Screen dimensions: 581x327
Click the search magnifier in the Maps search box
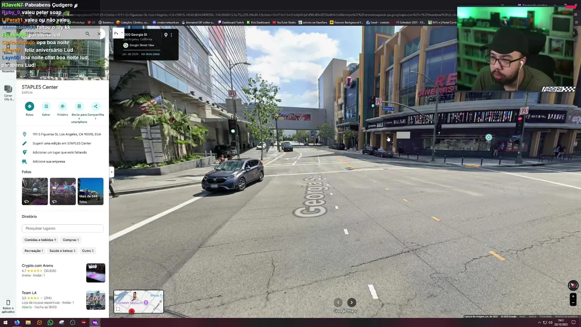click(x=88, y=34)
